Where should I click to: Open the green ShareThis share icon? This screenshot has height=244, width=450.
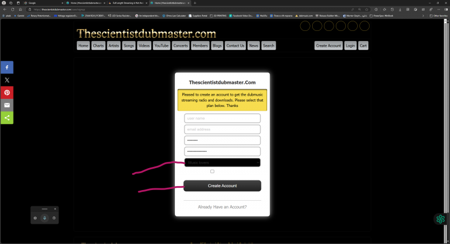coord(7,118)
